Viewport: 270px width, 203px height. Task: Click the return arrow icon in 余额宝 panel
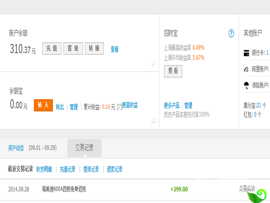click(153, 121)
